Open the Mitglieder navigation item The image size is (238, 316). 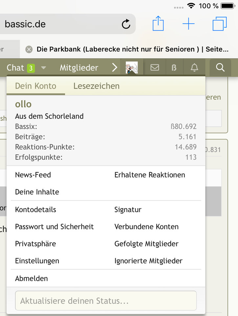point(79,68)
